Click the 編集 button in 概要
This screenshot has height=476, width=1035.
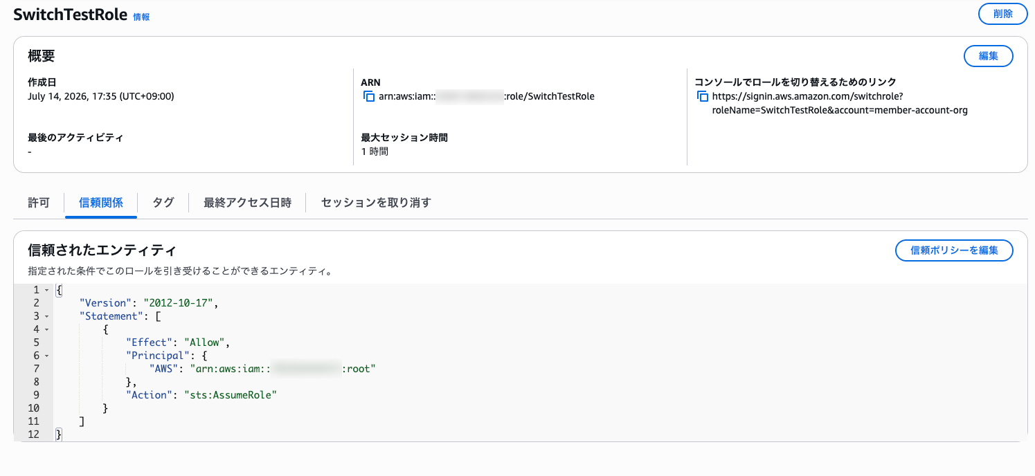(x=989, y=56)
